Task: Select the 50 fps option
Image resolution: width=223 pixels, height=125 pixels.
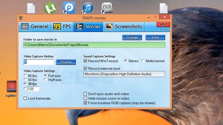Action: tap(25, 80)
